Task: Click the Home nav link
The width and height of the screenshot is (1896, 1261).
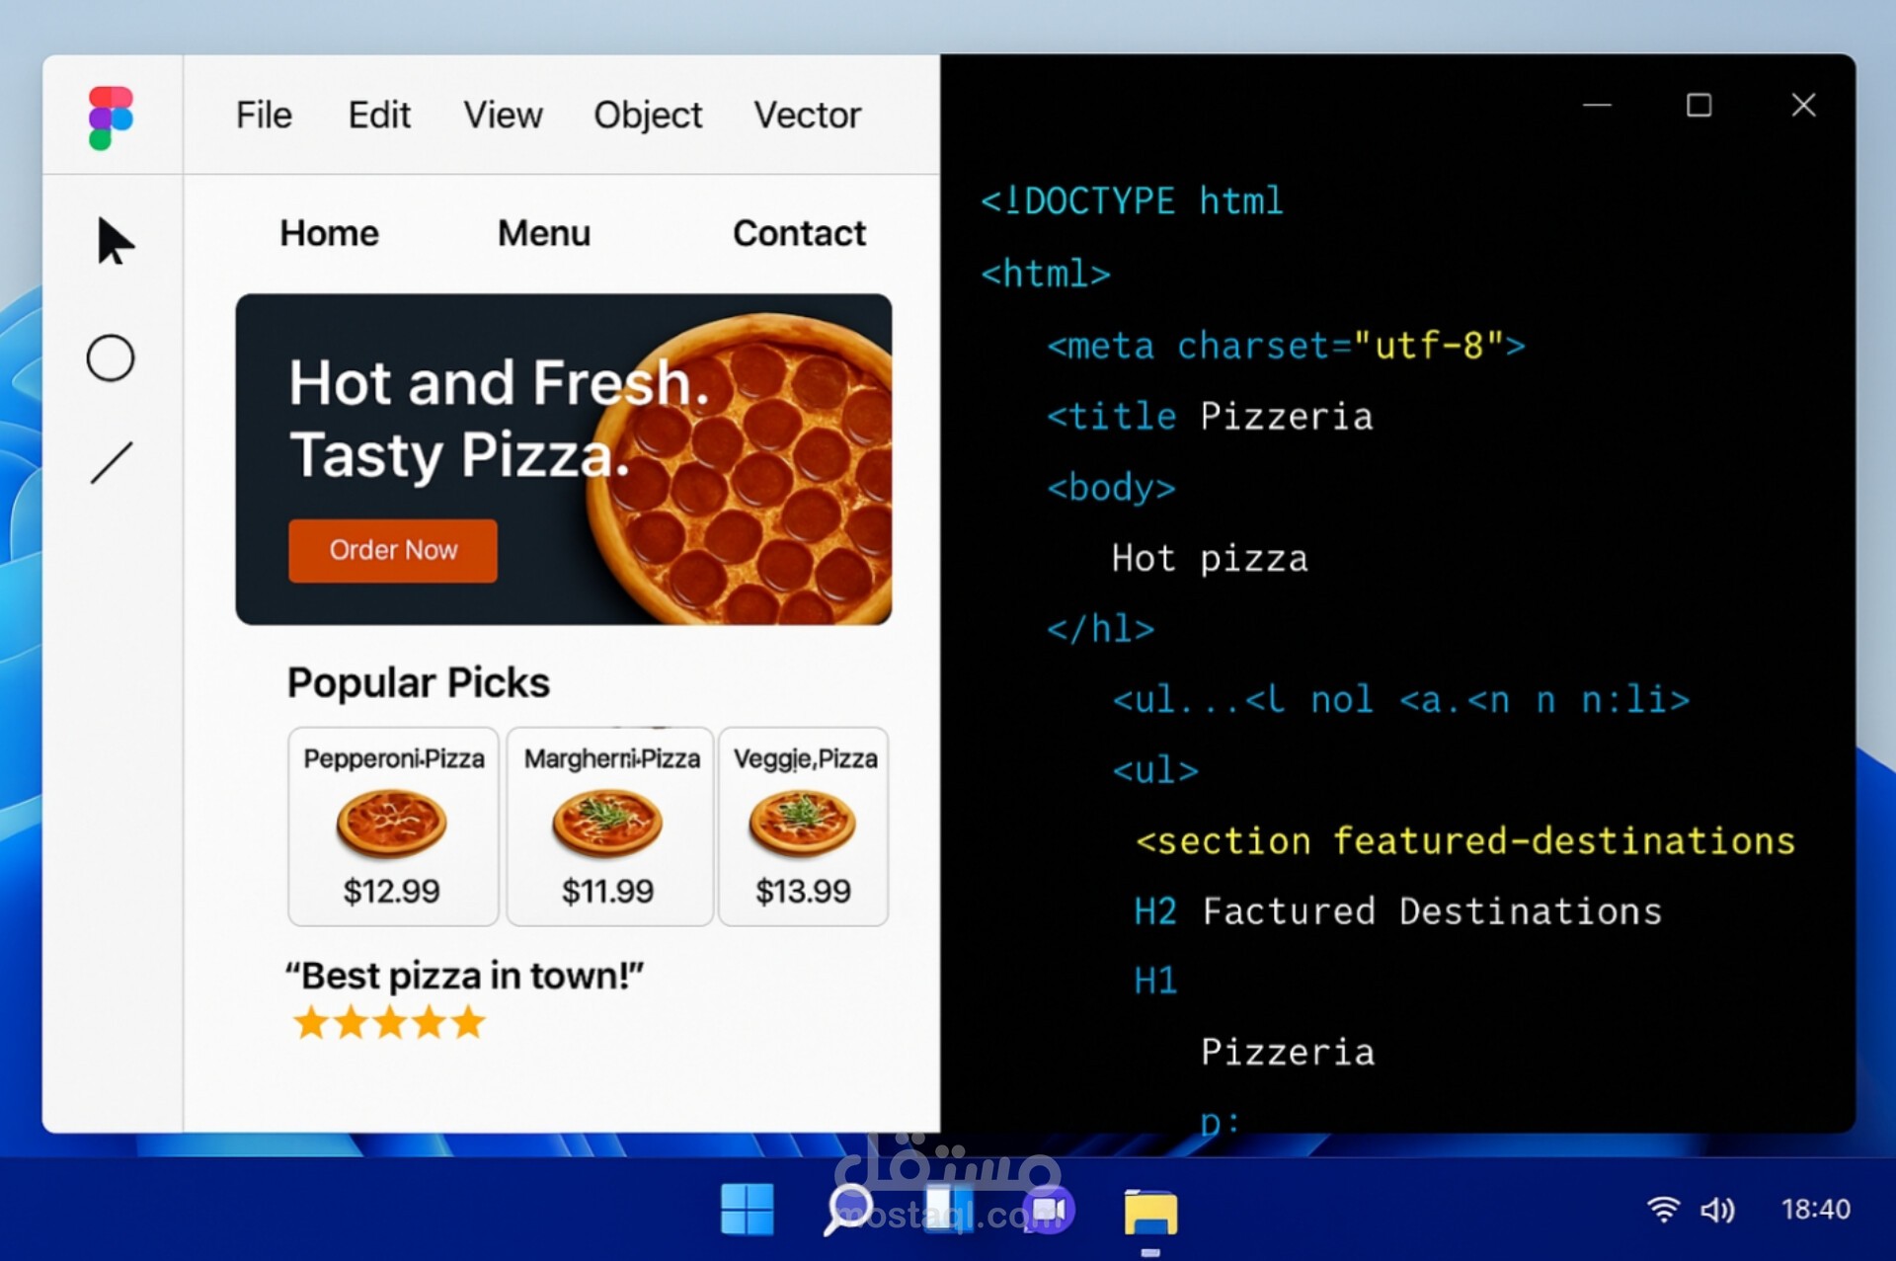Action: tap(330, 233)
